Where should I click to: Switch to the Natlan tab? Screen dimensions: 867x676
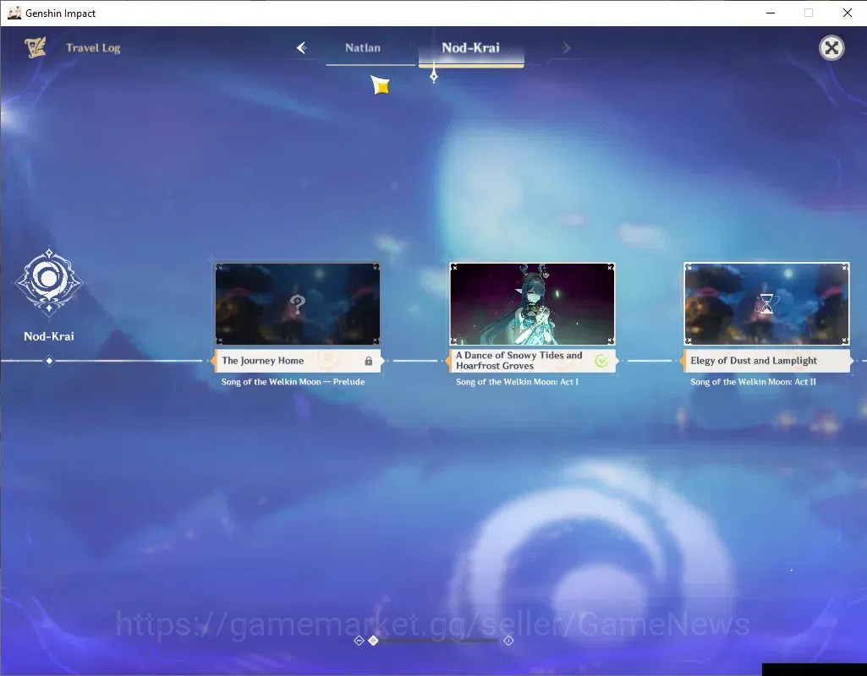tap(363, 48)
